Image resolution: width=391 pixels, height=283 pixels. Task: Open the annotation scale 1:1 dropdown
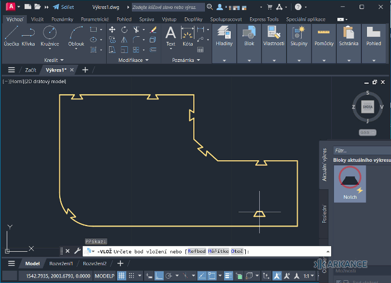pos(308,276)
